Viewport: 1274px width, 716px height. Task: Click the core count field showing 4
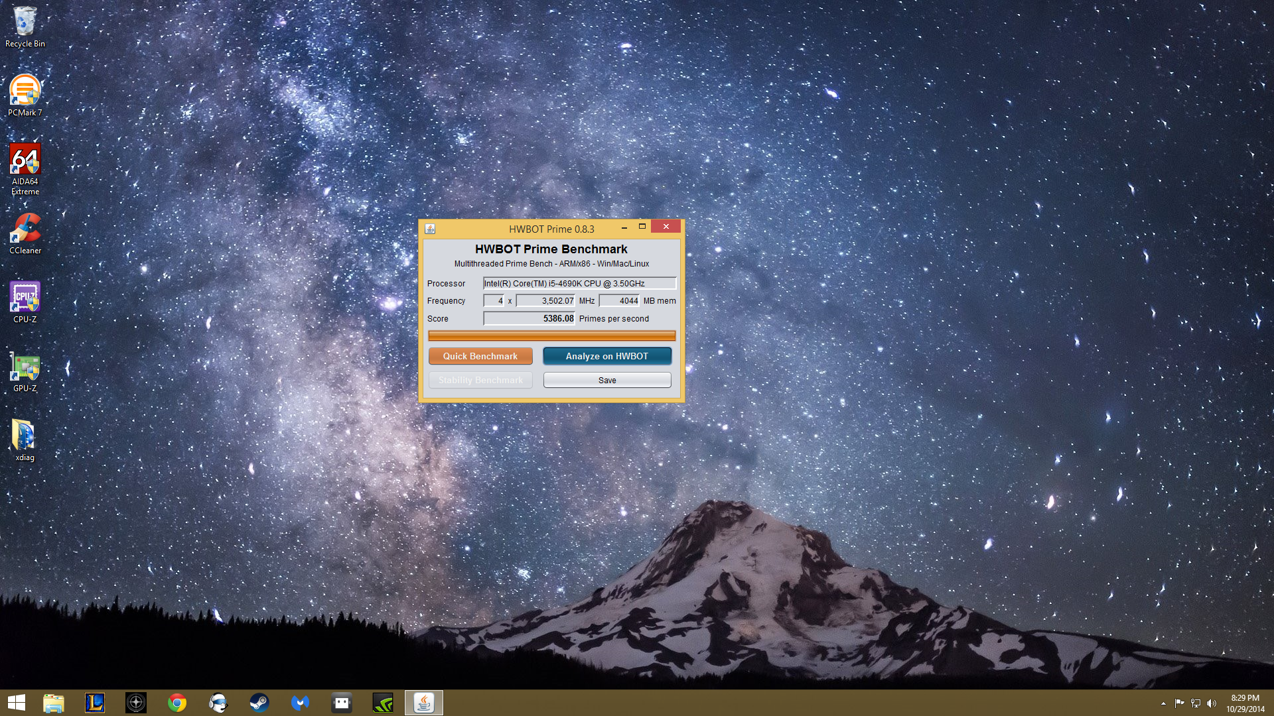coord(494,300)
